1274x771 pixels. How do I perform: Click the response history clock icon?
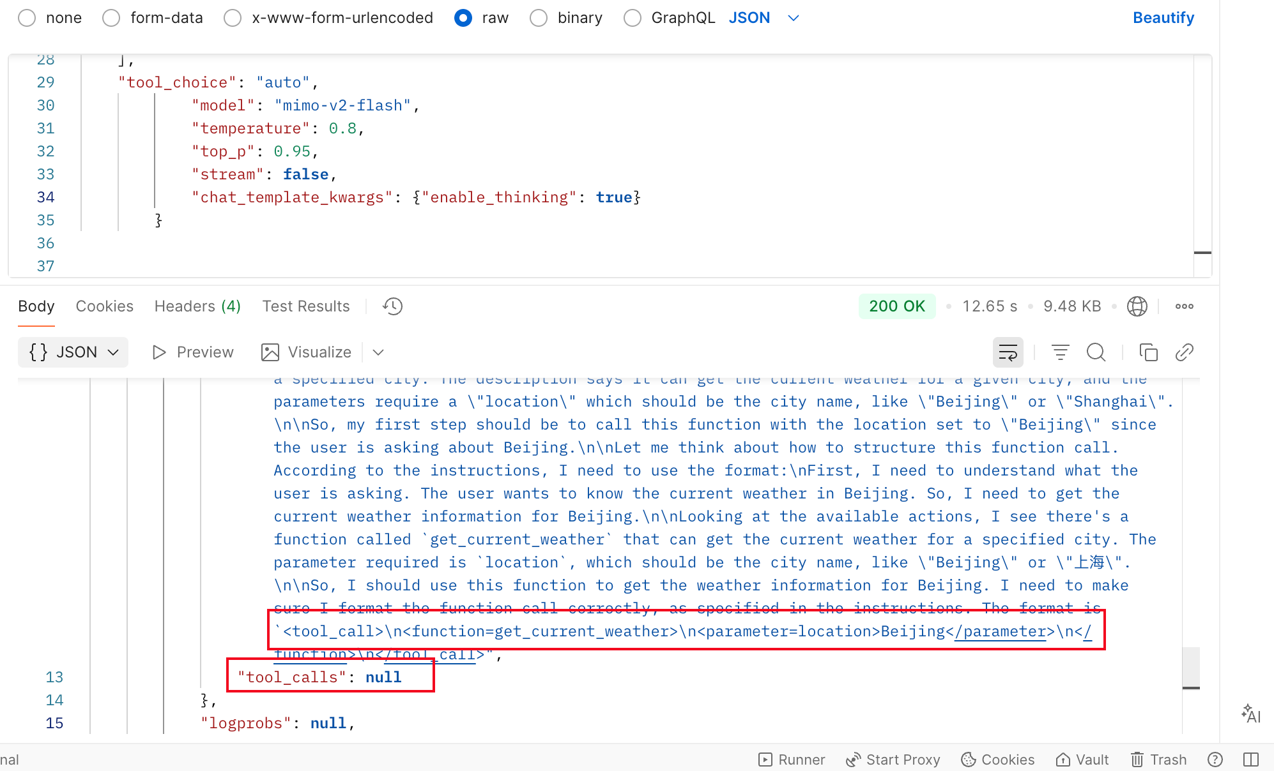point(392,306)
